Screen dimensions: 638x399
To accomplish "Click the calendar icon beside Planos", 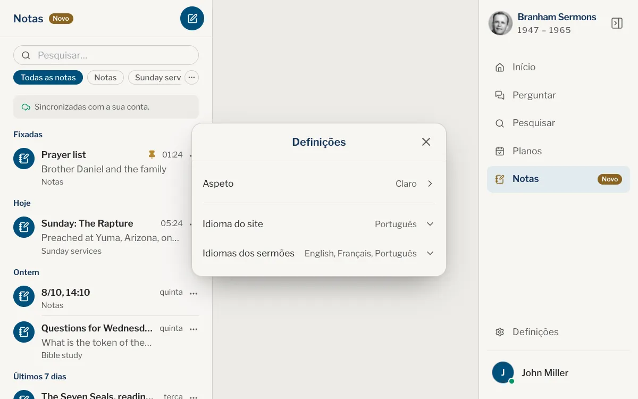I will click(500, 151).
